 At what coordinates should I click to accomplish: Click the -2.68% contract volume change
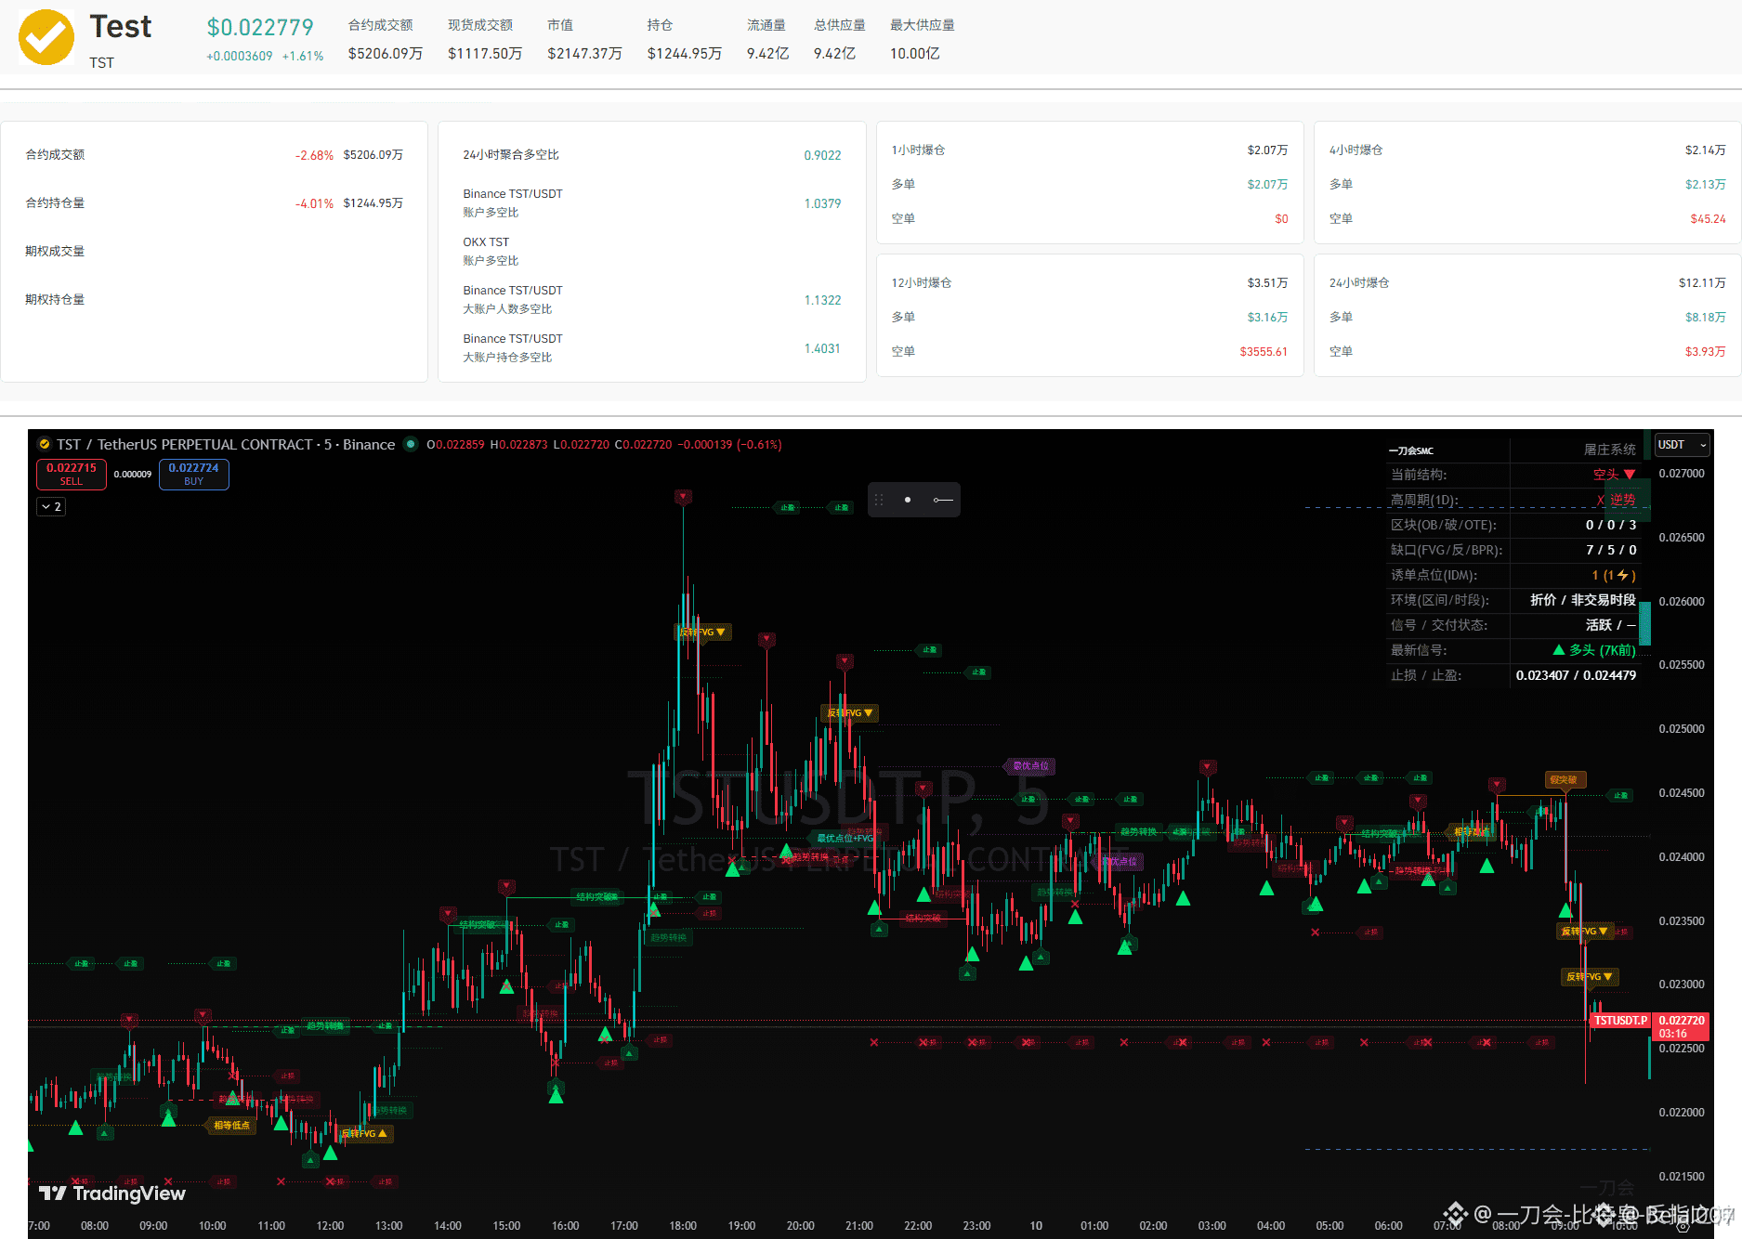tap(314, 155)
